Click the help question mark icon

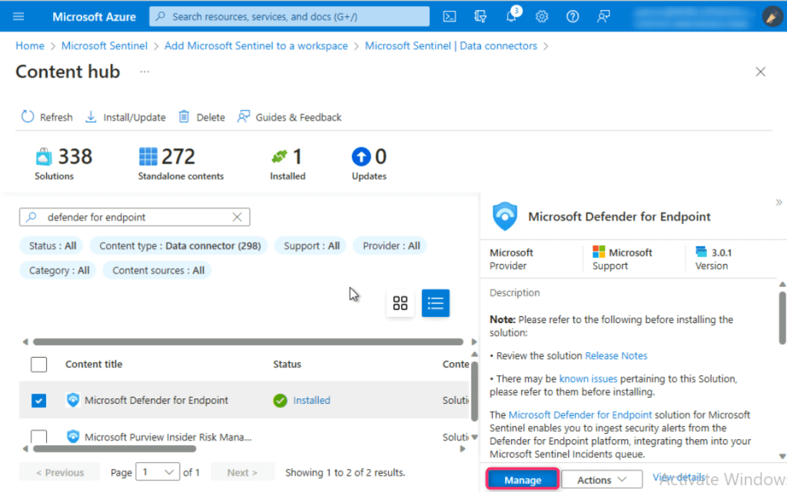tap(572, 16)
